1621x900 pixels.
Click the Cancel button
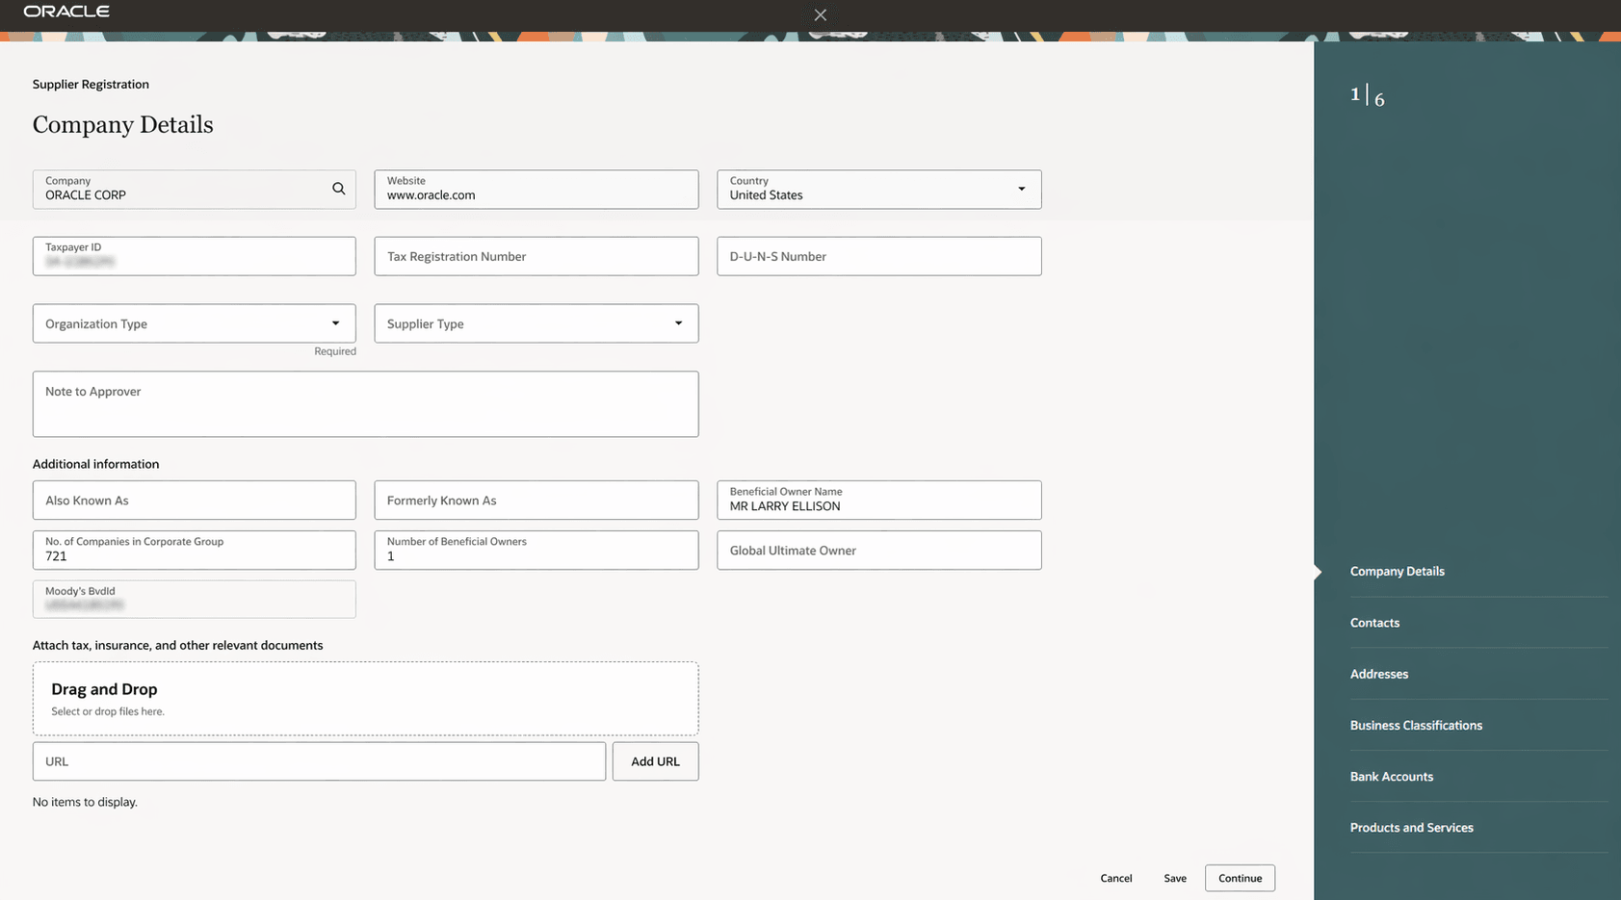tap(1116, 878)
